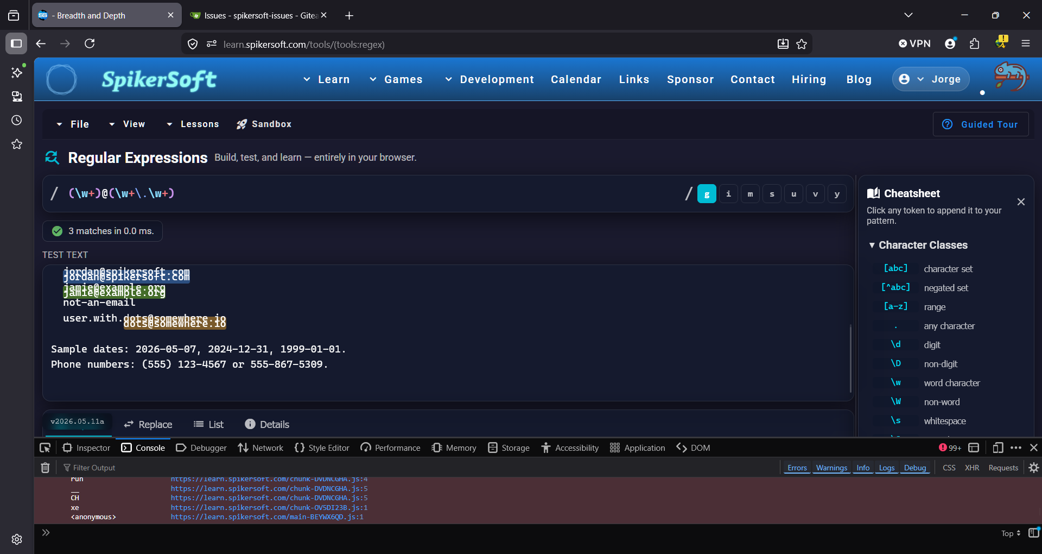The width and height of the screenshot is (1042, 554).
Task: Toggle the Warnings console filter
Action: [x=831, y=468]
